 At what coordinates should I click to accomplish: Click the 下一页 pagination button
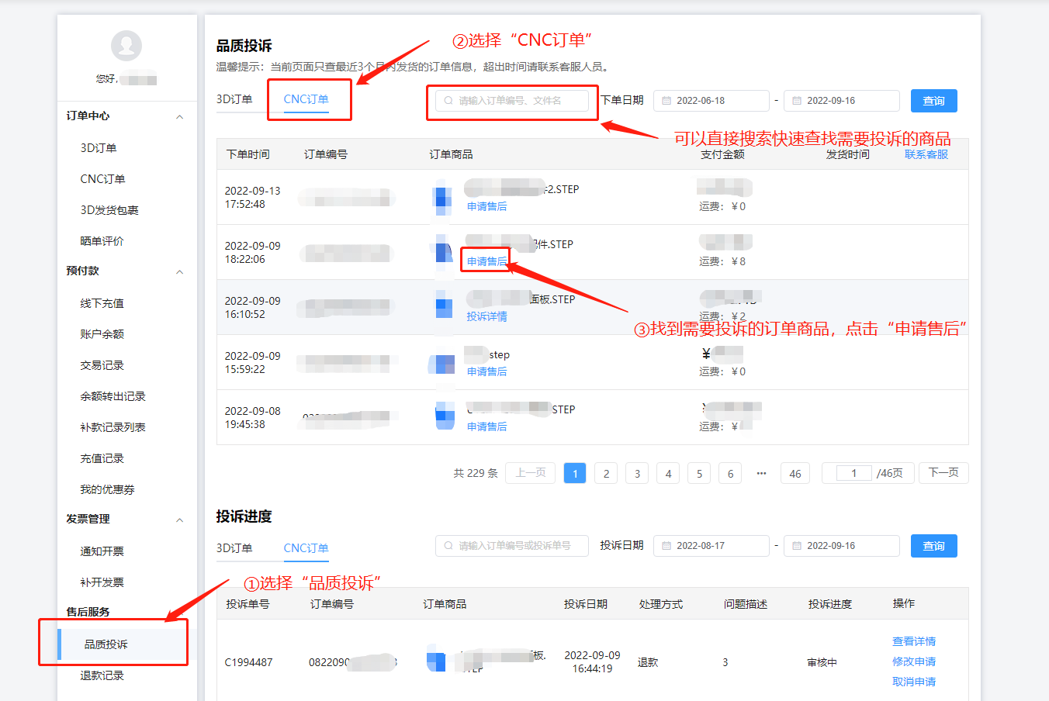pyautogui.click(x=943, y=473)
